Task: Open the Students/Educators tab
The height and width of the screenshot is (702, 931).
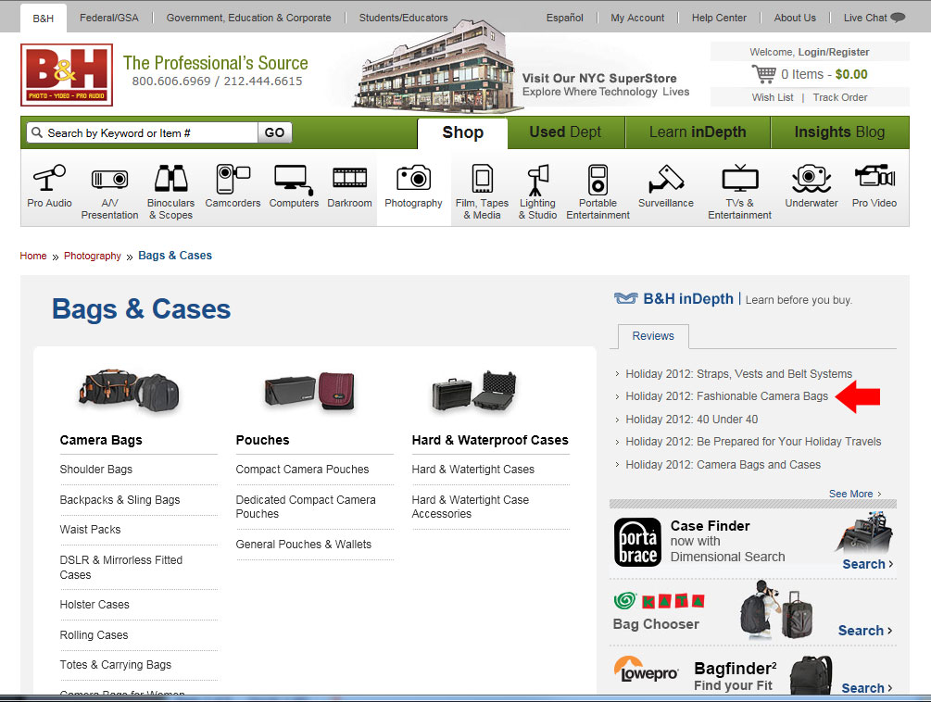Action: click(x=404, y=18)
